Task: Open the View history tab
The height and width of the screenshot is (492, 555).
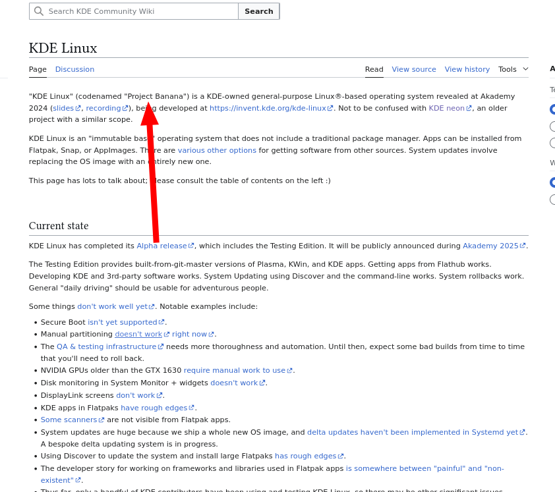Action: (x=467, y=69)
